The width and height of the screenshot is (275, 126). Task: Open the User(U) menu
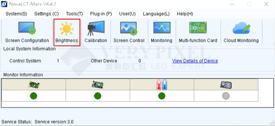[x=128, y=14]
